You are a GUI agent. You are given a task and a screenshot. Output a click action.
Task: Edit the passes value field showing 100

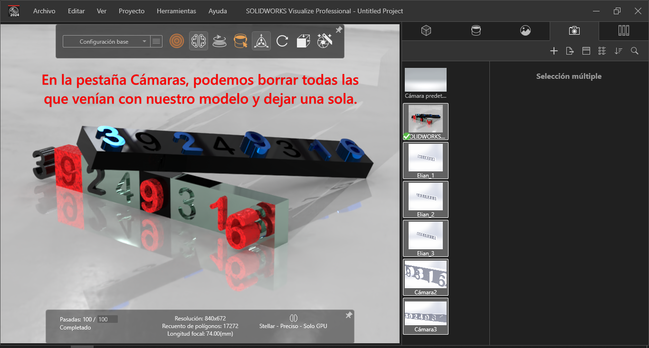(x=107, y=320)
